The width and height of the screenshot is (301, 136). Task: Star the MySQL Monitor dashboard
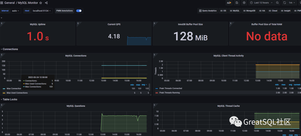40,3
